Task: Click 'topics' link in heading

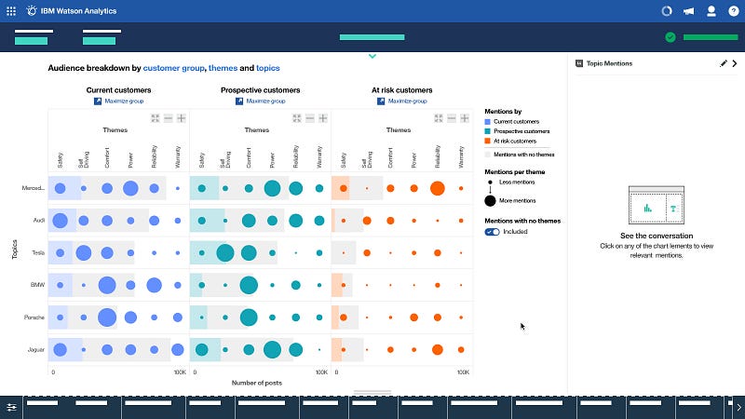Action: pos(268,68)
